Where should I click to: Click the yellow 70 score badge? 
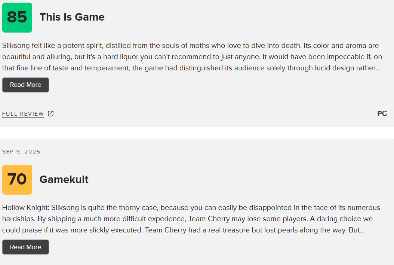[x=17, y=180]
